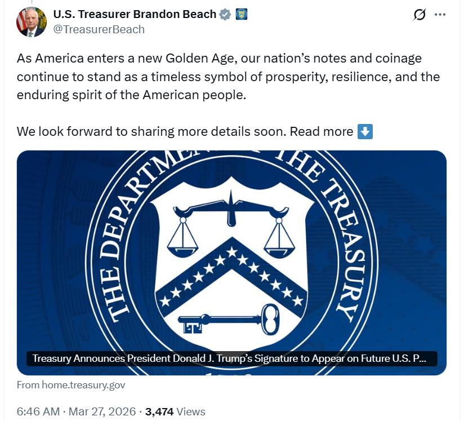The height and width of the screenshot is (421, 473).
Task: Follow the From home.treasury.gov source link
Action: tap(71, 385)
